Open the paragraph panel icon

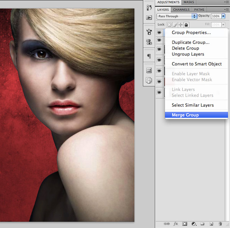click(x=149, y=56)
